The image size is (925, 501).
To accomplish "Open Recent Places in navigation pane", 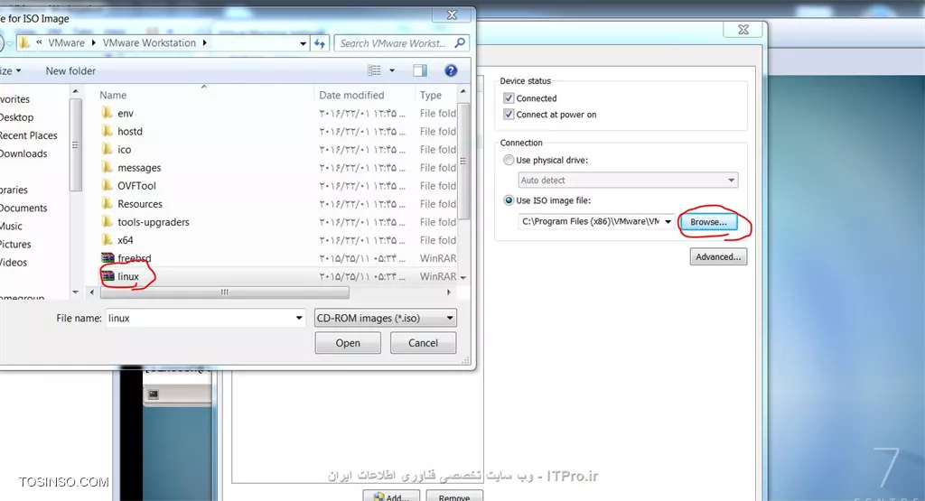I will (28, 135).
